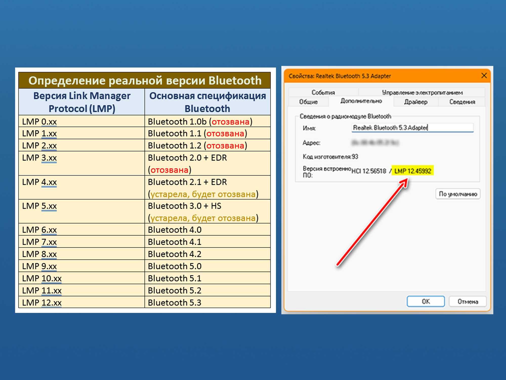The image size is (506, 380).
Task: Click the blurred Адрес value
Action: pyautogui.click(x=375, y=143)
